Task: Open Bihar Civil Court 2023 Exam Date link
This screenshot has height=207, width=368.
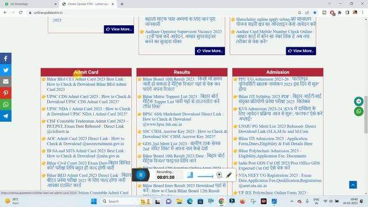Action: tap(89, 165)
